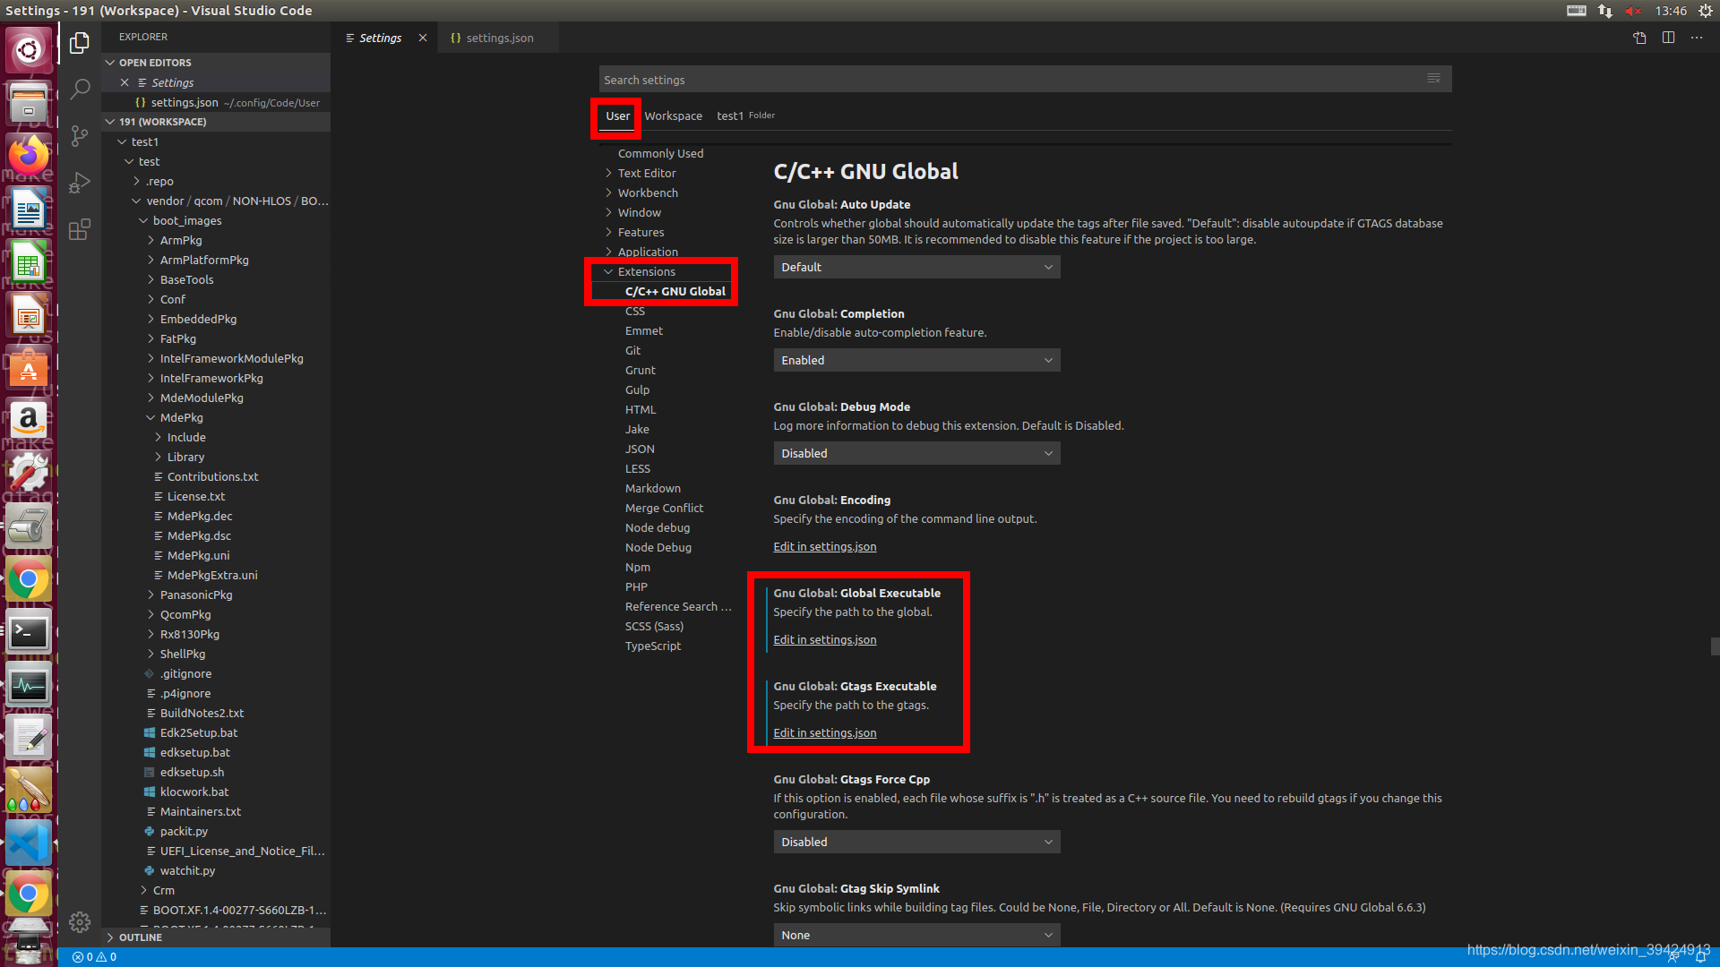
Task: Open Amazon launcher in dock
Action: (x=29, y=421)
